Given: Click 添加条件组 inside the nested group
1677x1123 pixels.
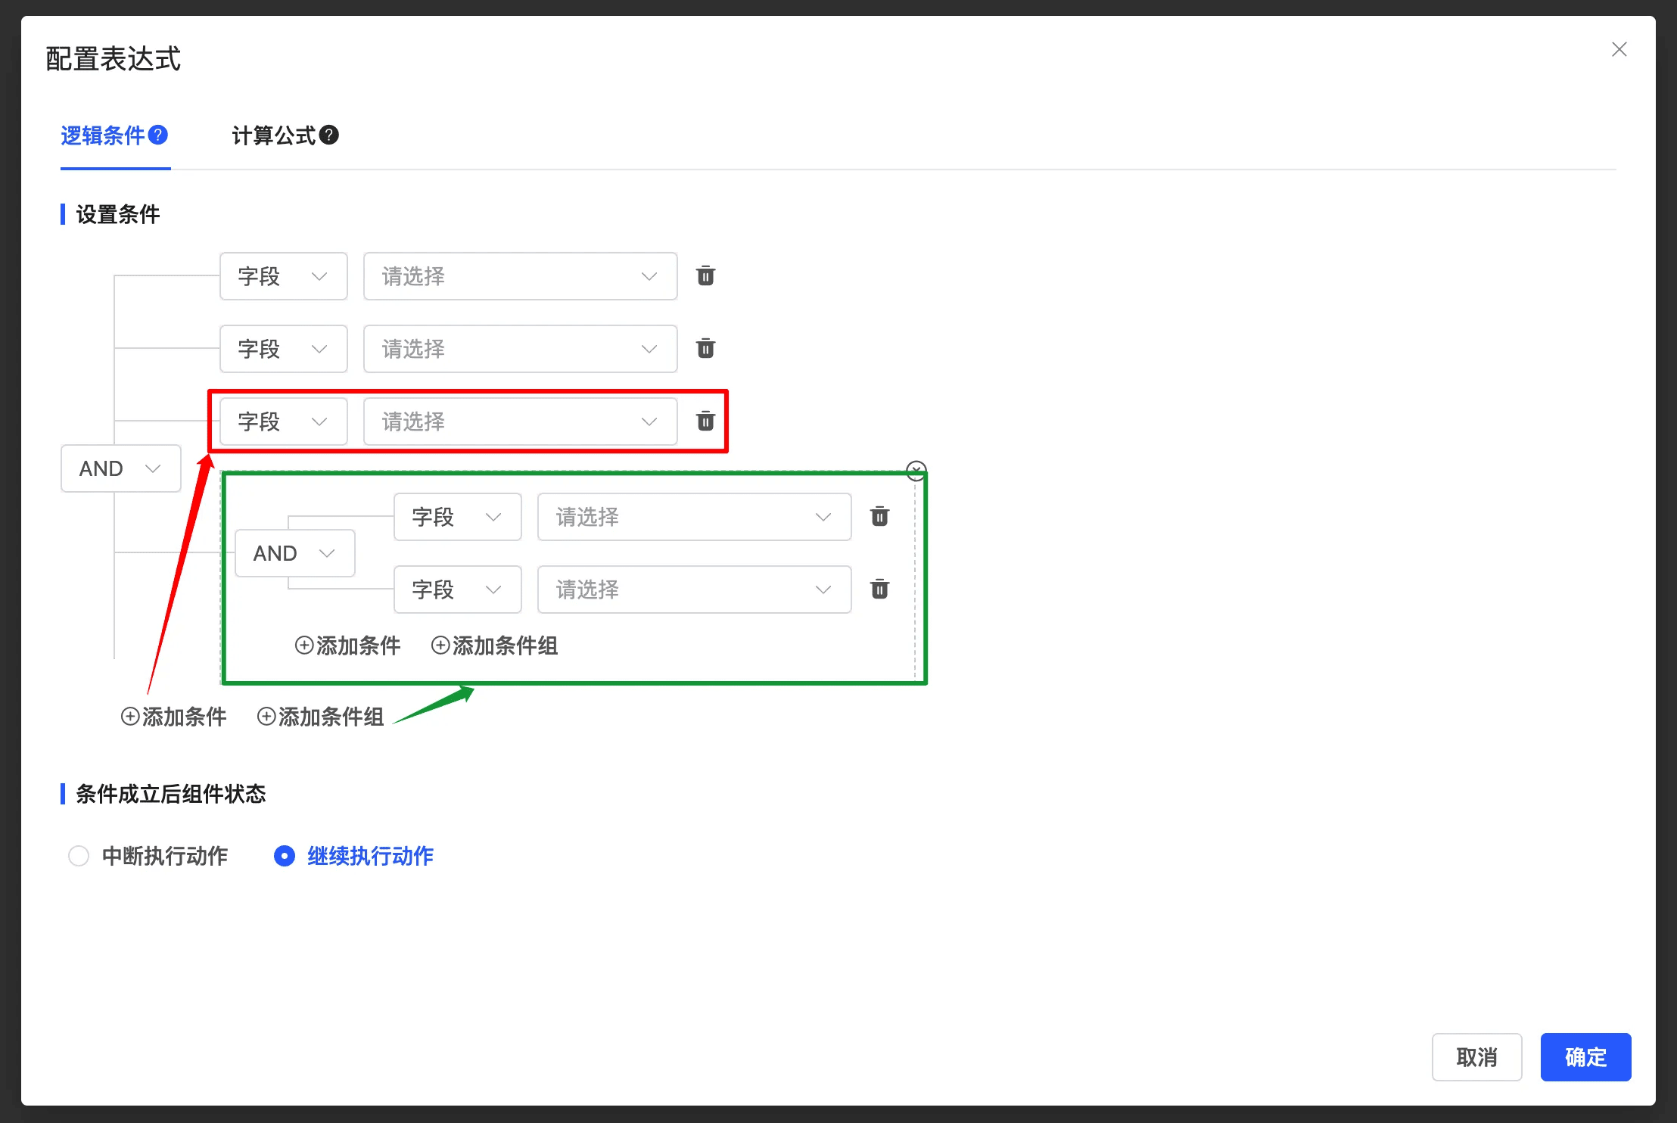Looking at the screenshot, I should [x=495, y=645].
